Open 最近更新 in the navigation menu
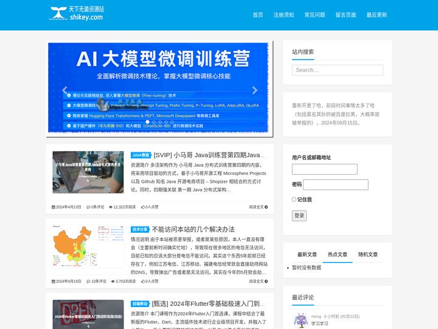This screenshot has width=438, height=329. coord(377,15)
